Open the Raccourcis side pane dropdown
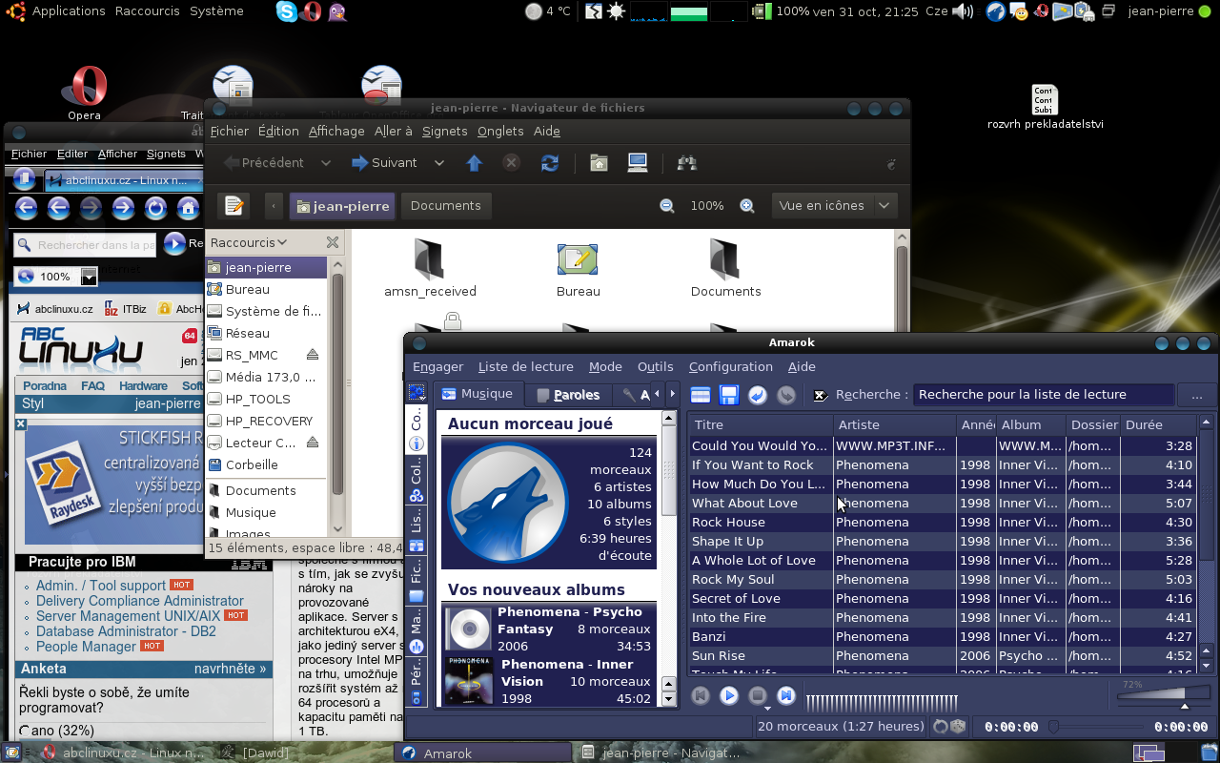 click(x=248, y=242)
